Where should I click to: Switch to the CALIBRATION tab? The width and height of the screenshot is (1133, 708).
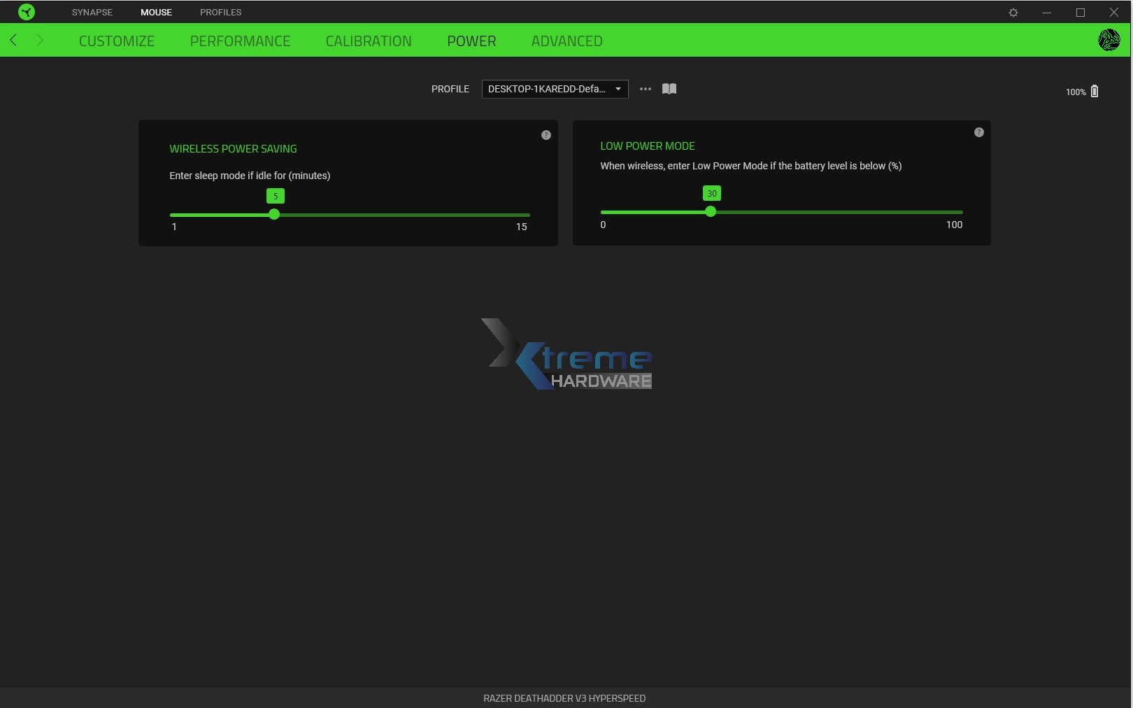click(x=369, y=41)
